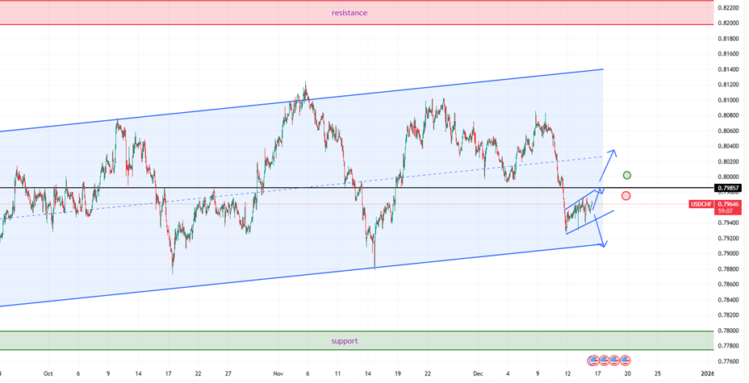The image size is (749, 383).
Task: Click the Oct label on time axis
Action: 48,374
